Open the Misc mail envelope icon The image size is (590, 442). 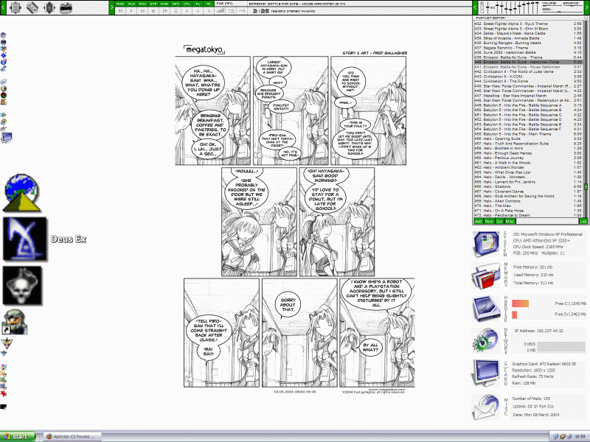(487, 405)
